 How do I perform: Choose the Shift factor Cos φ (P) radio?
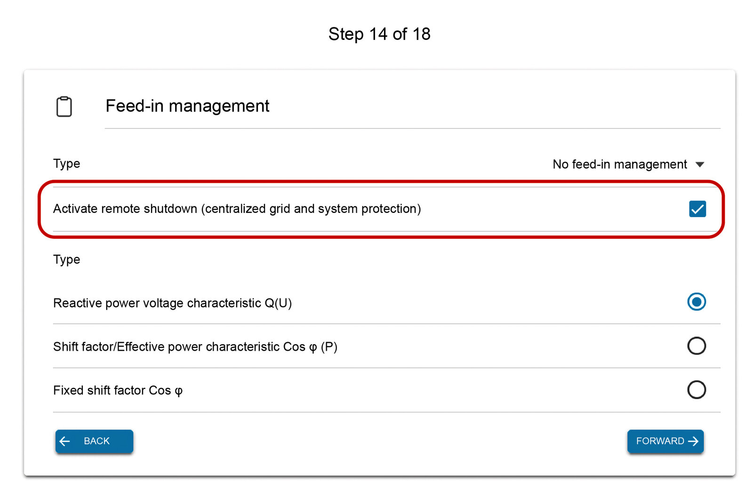point(696,346)
